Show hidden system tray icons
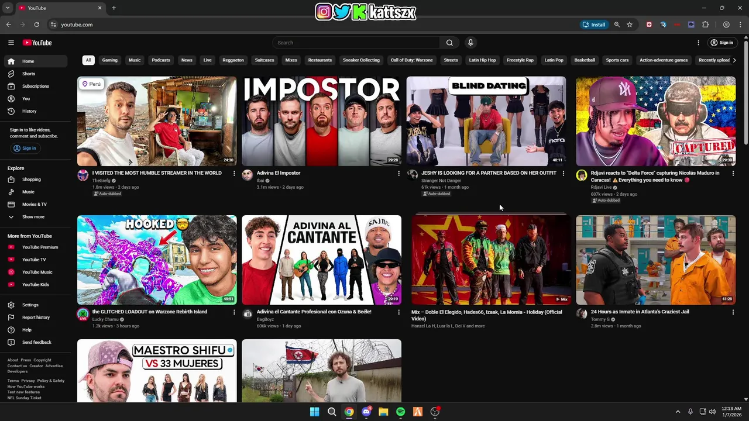 pos(678,412)
